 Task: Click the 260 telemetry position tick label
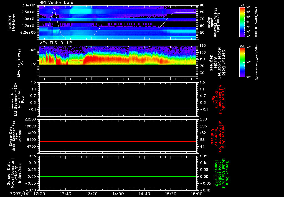click(203, 119)
